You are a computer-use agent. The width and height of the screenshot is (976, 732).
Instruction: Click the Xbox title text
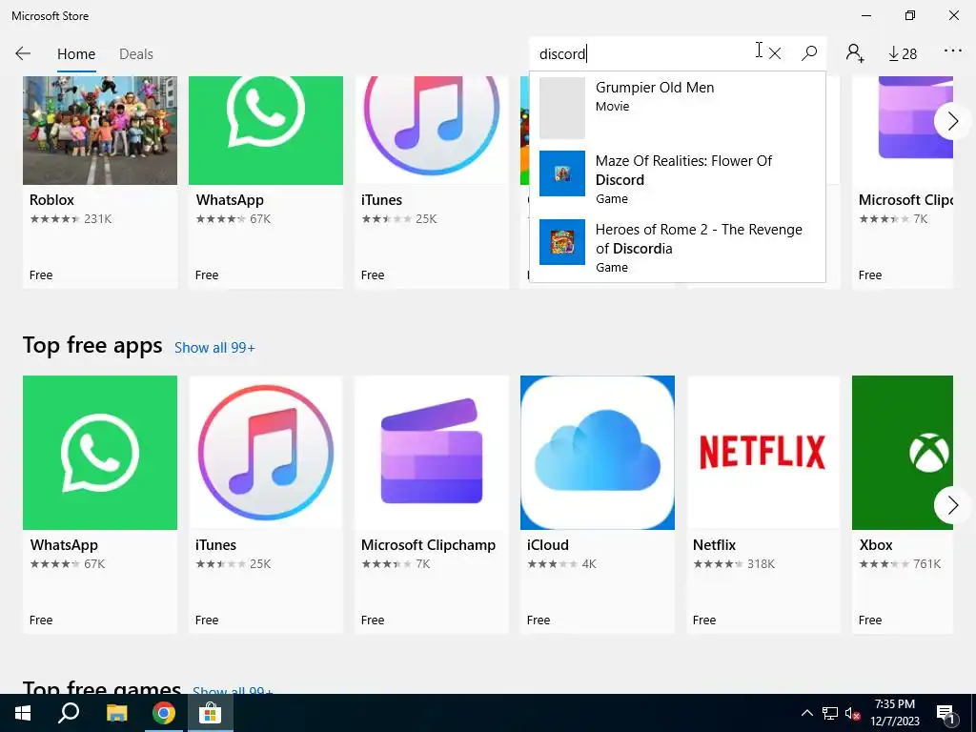(x=876, y=544)
